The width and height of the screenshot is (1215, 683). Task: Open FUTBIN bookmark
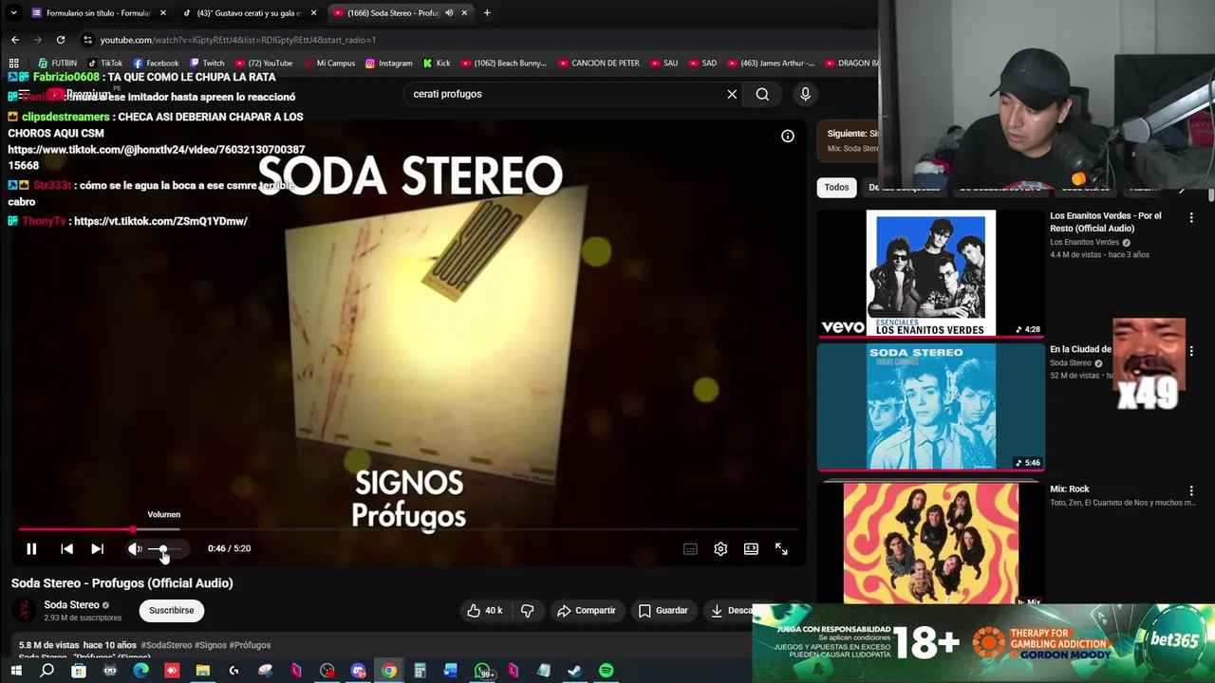pyautogui.click(x=57, y=64)
